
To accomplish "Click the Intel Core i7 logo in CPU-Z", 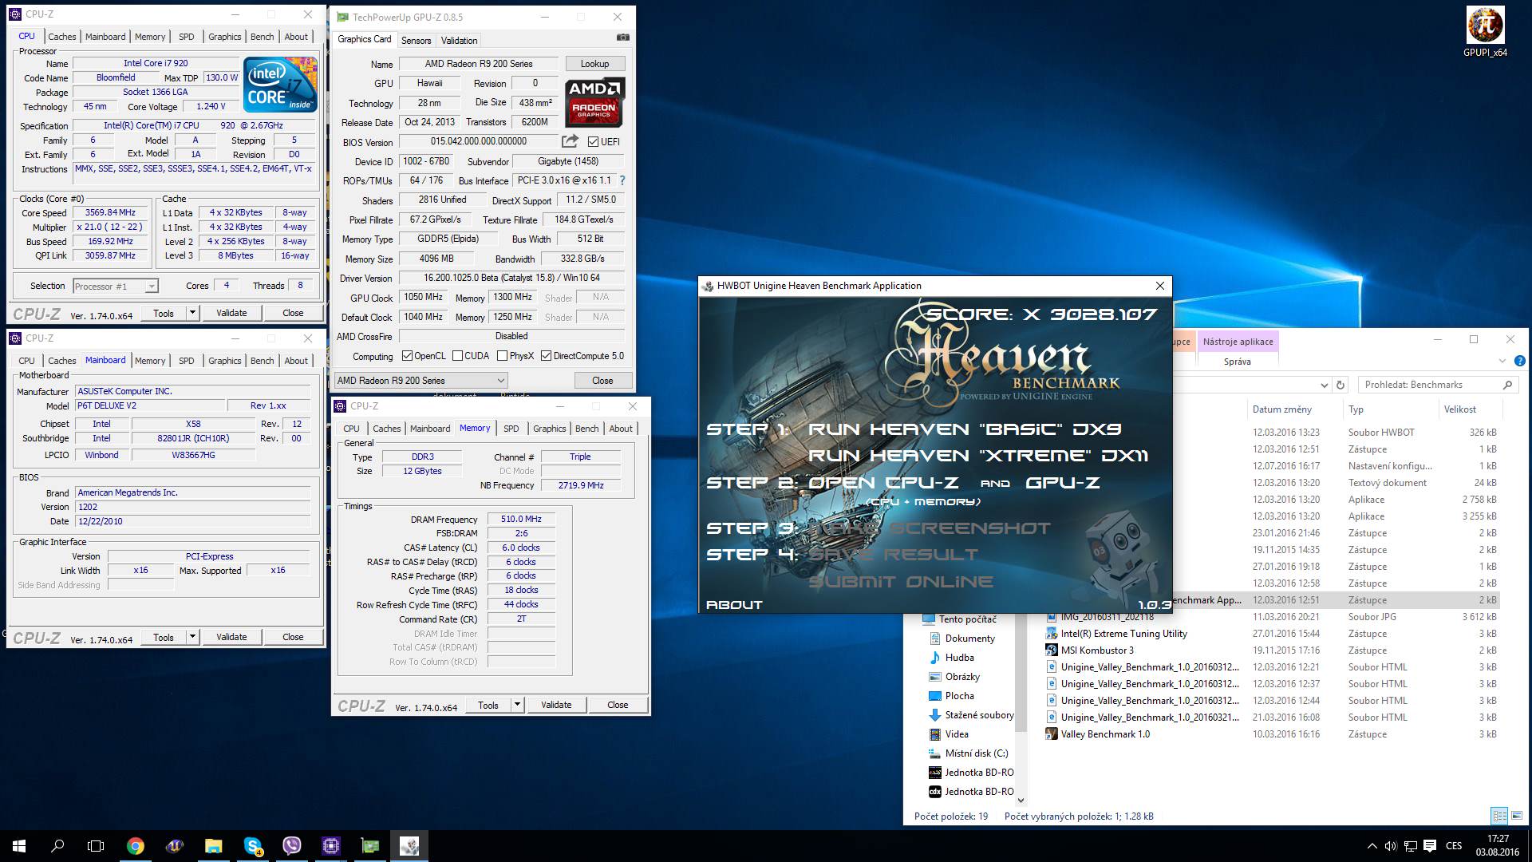I will (x=280, y=84).
